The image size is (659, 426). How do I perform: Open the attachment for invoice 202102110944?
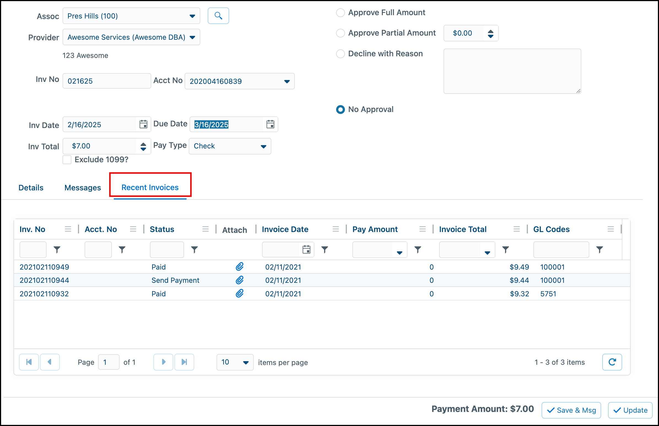pos(239,280)
